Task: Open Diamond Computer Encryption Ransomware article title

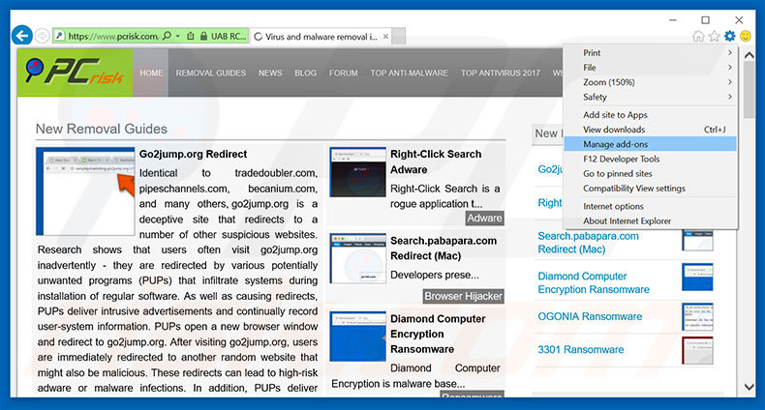Action: 438,334
